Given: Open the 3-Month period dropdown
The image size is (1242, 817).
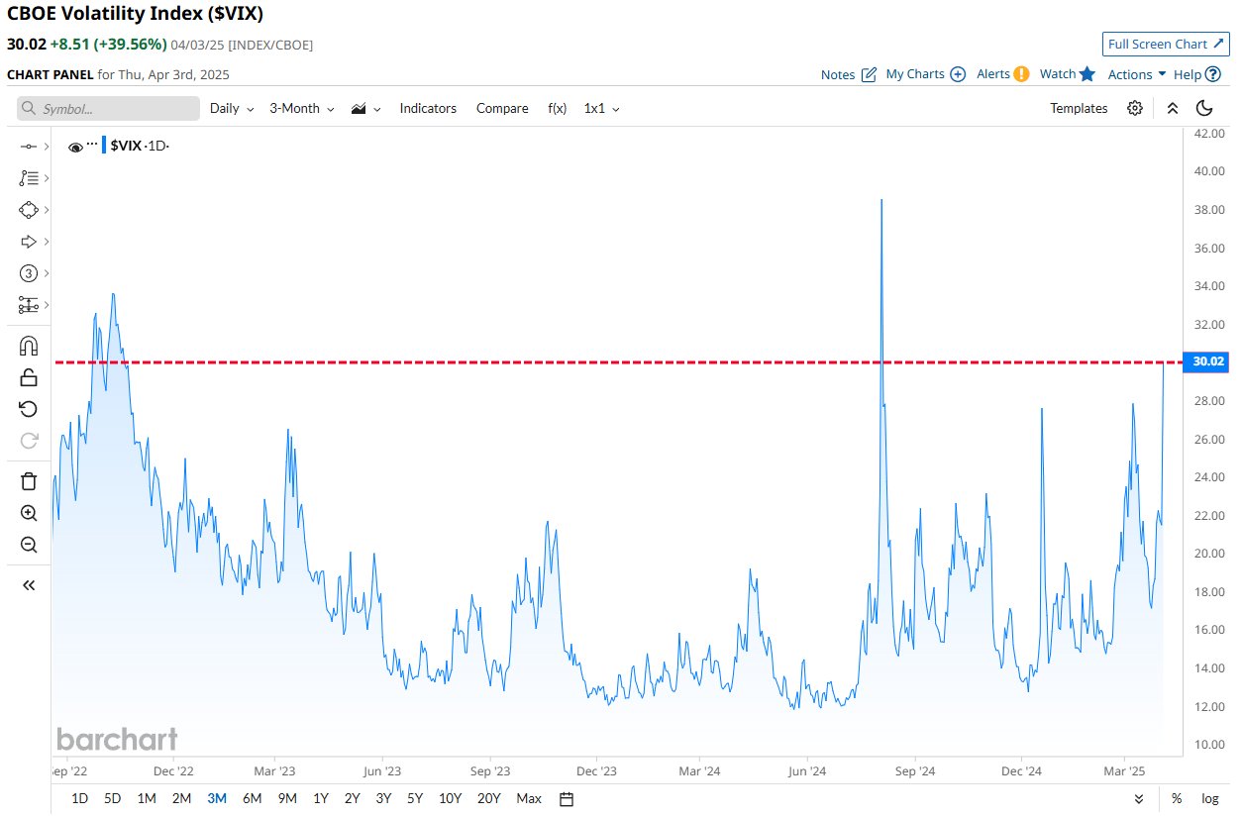Looking at the screenshot, I should pos(302,108).
